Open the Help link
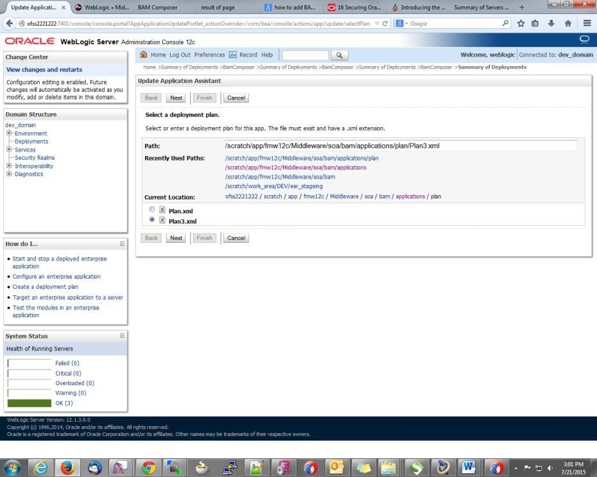Viewport: 597px width, 477px height. [267, 55]
